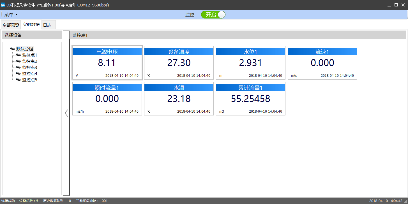Screen dimensions: 408x204
Task: Switch to the 全部预览 tab
Action: click(x=11, y=25)
